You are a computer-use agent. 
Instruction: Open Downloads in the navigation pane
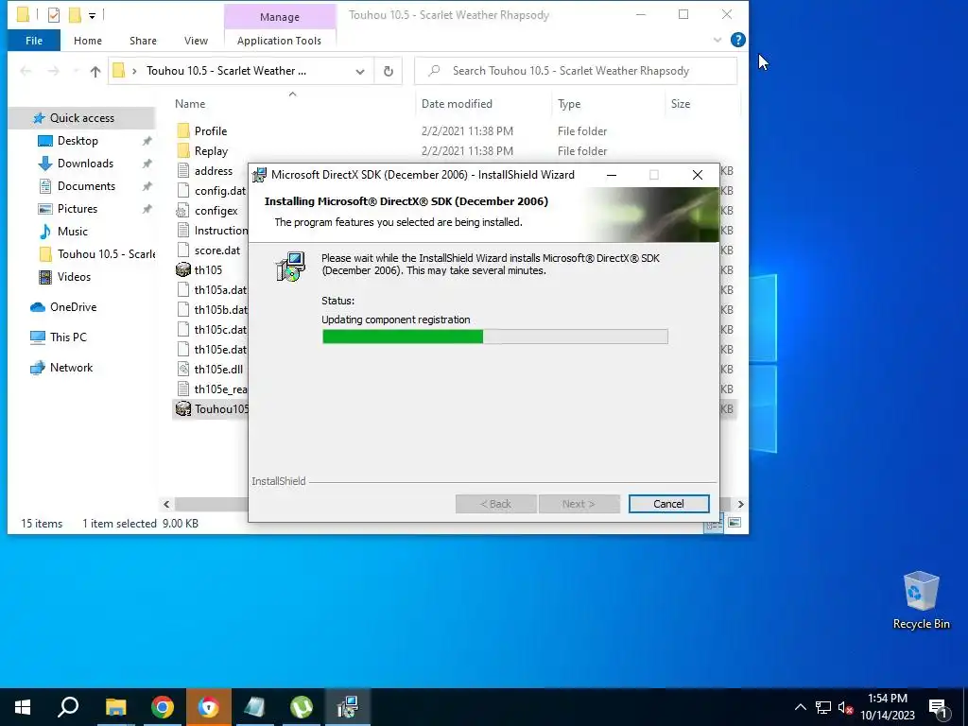(x=85, y=164)
